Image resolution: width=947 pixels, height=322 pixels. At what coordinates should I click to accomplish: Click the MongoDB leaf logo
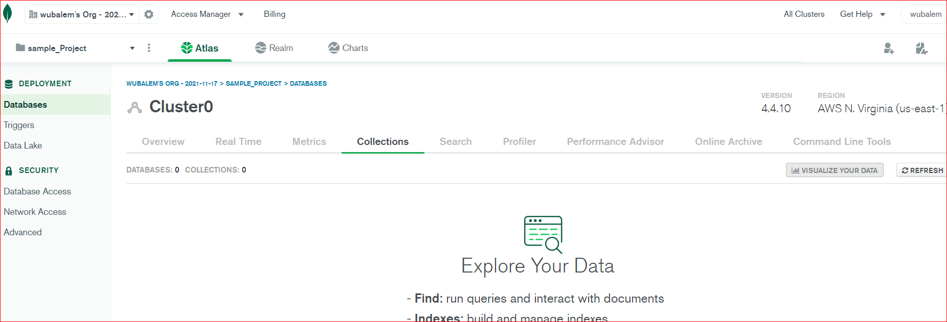coord(8,14)
